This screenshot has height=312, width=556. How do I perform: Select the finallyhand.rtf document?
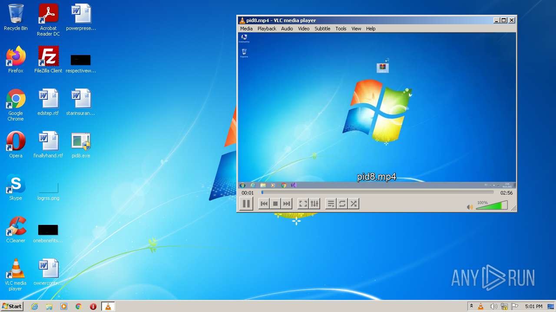point(48,145)
